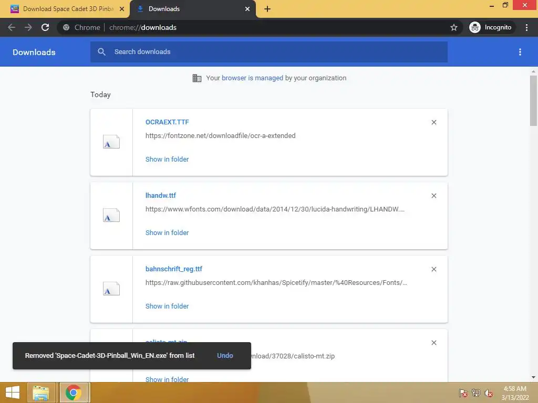Open the Downloads page more-actions menu
538x403 pixels.
coord(520,52)
